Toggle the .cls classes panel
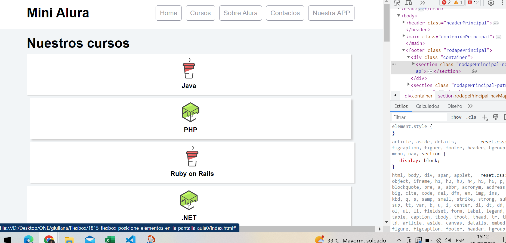The width and height of the screenshot is (506, 243). pos(471,117)
